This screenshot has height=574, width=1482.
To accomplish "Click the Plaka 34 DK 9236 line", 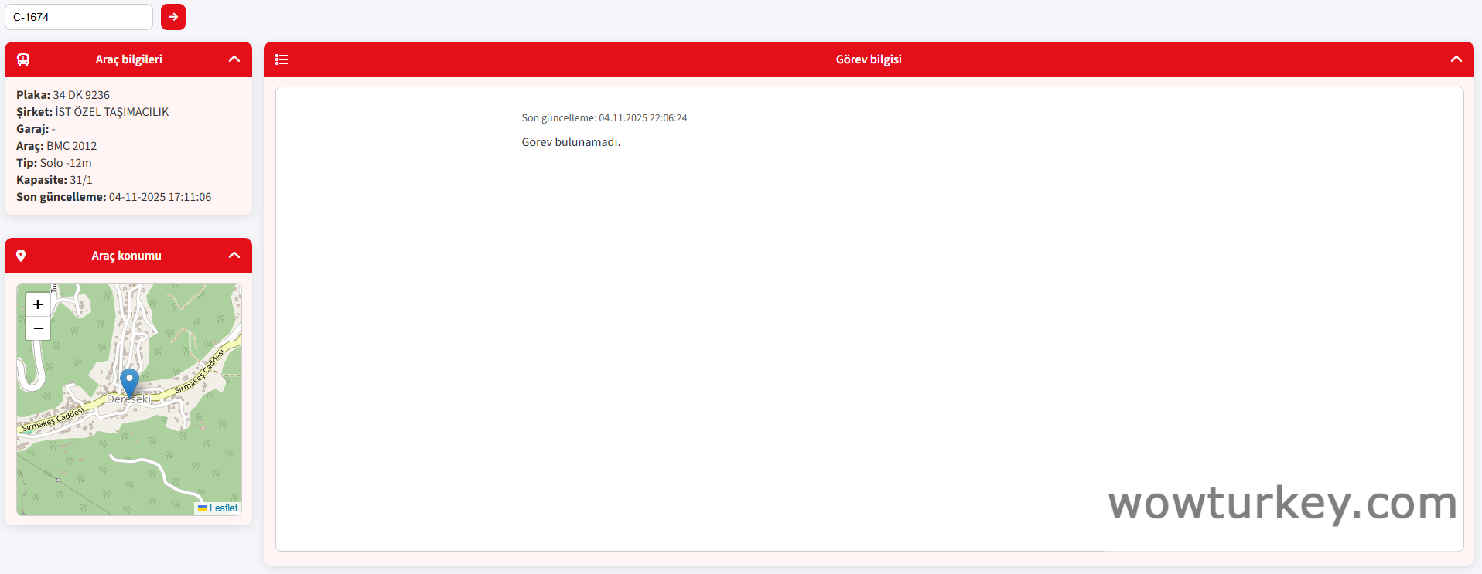I will (x=63, y=95).
